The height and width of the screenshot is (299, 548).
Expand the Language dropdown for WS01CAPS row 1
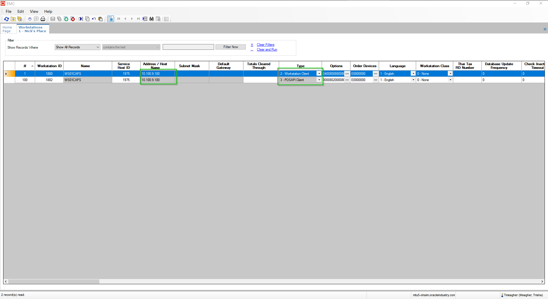point(413,73)
